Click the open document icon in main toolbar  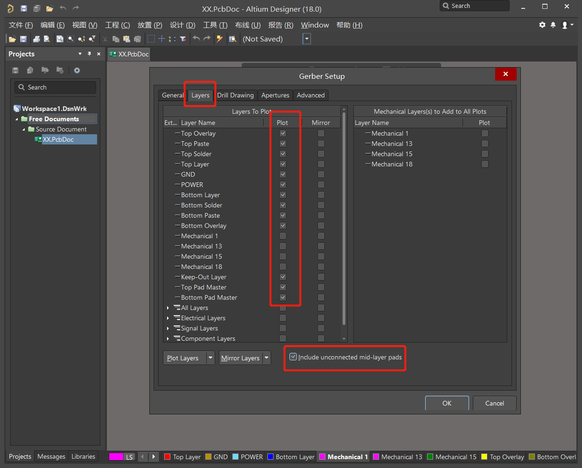[12, 39]
